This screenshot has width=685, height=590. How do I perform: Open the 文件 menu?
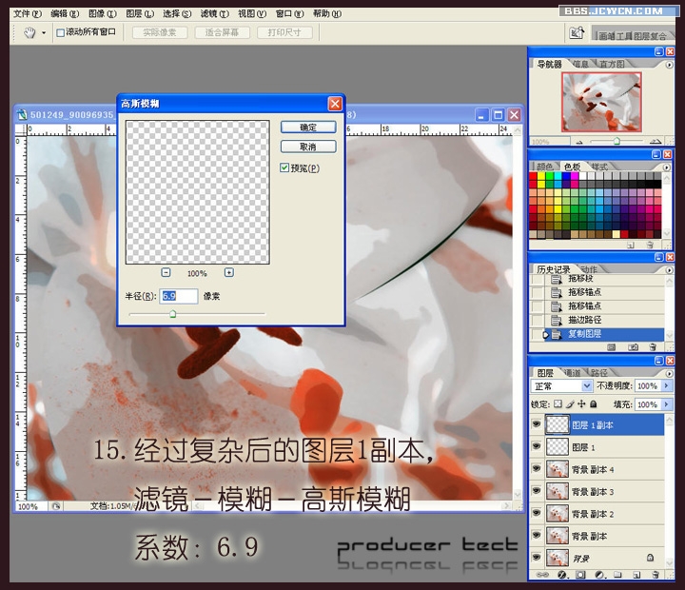click(27, 14)
